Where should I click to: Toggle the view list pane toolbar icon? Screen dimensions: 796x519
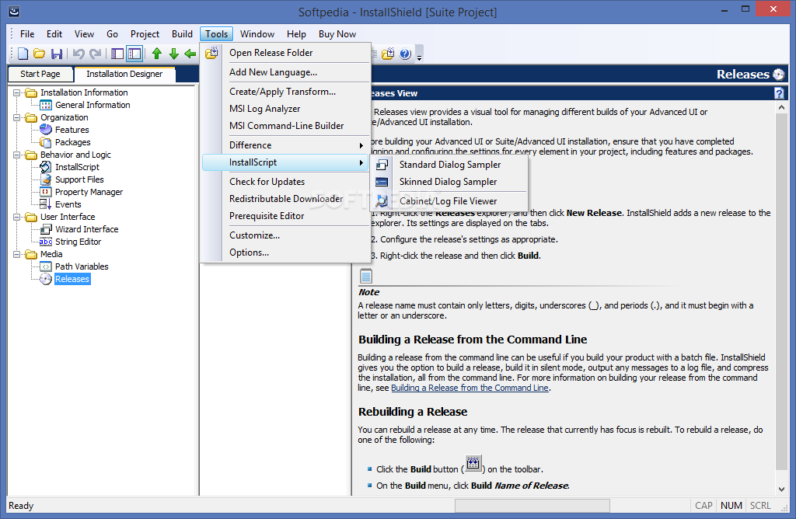117,54
